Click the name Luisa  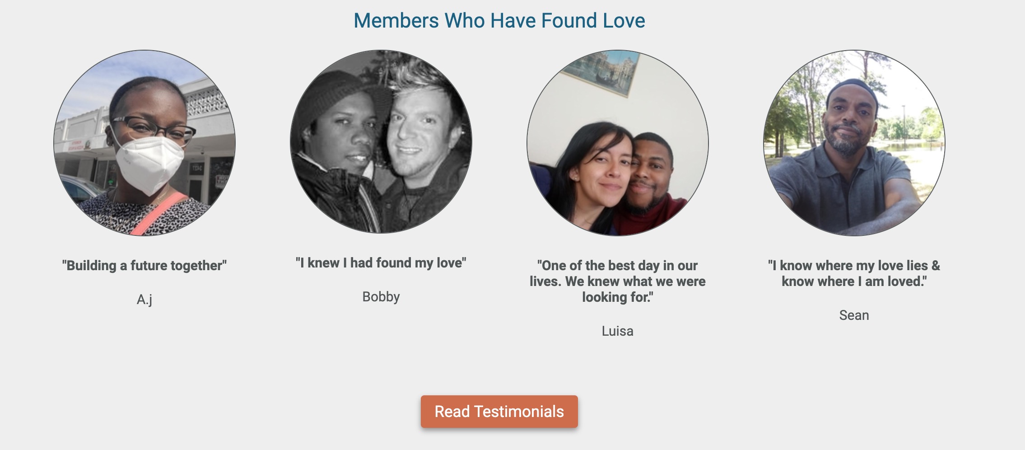point(618,331)
